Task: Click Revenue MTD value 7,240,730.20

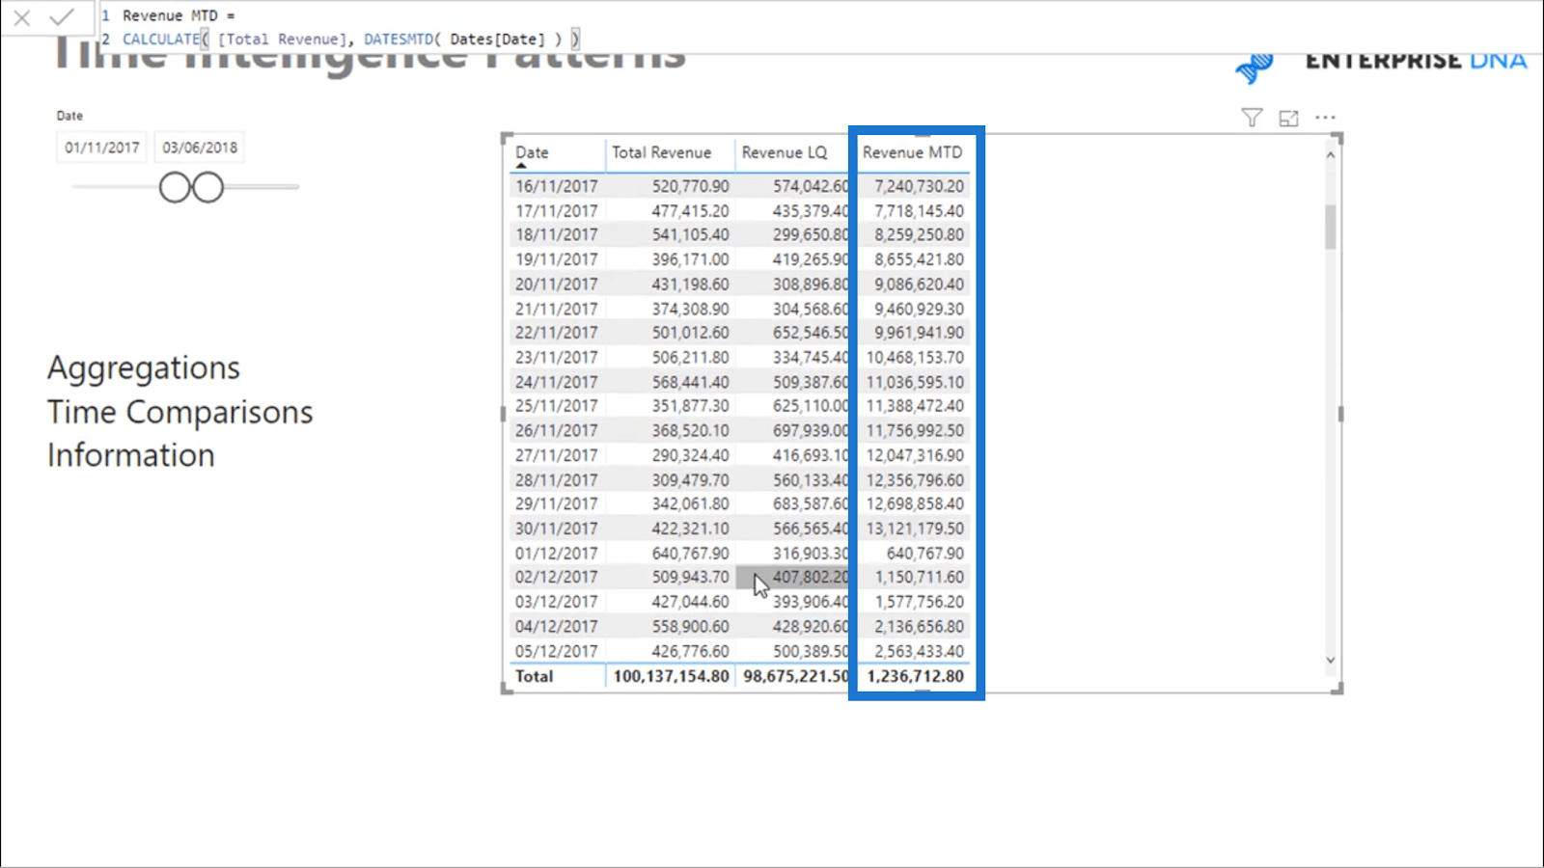Action: (x=919, y=186)
